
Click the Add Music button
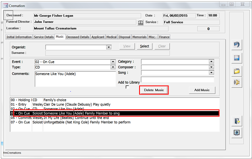202,90
